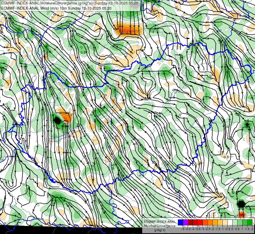Click the Wind 10m title line

point(56,8)
